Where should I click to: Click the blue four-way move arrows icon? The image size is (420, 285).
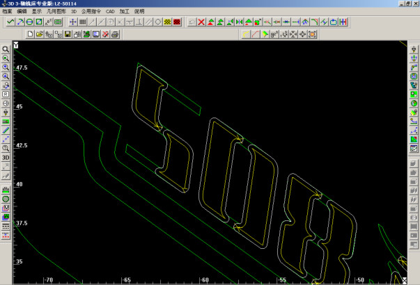73,22
